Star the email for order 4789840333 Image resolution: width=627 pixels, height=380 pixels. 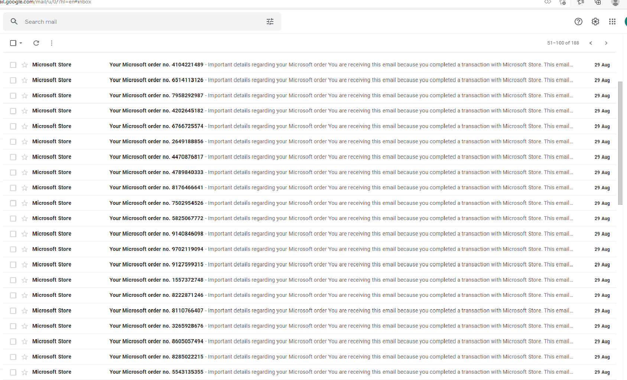point(25,173)
